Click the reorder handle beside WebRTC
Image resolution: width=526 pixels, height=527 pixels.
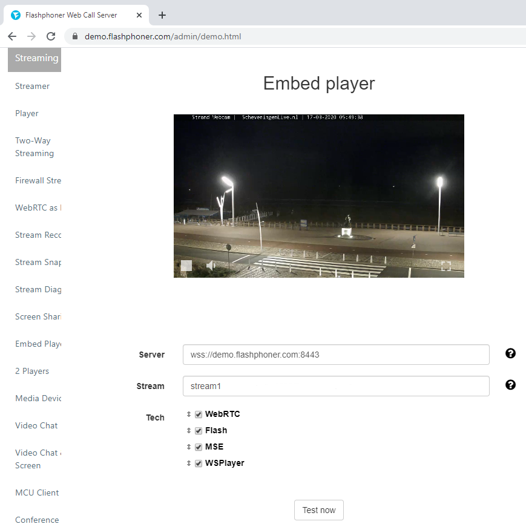tap(189, 414)
